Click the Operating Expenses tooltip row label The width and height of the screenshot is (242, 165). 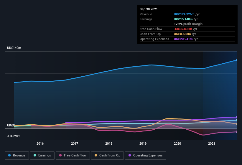[x=154, y=39]
